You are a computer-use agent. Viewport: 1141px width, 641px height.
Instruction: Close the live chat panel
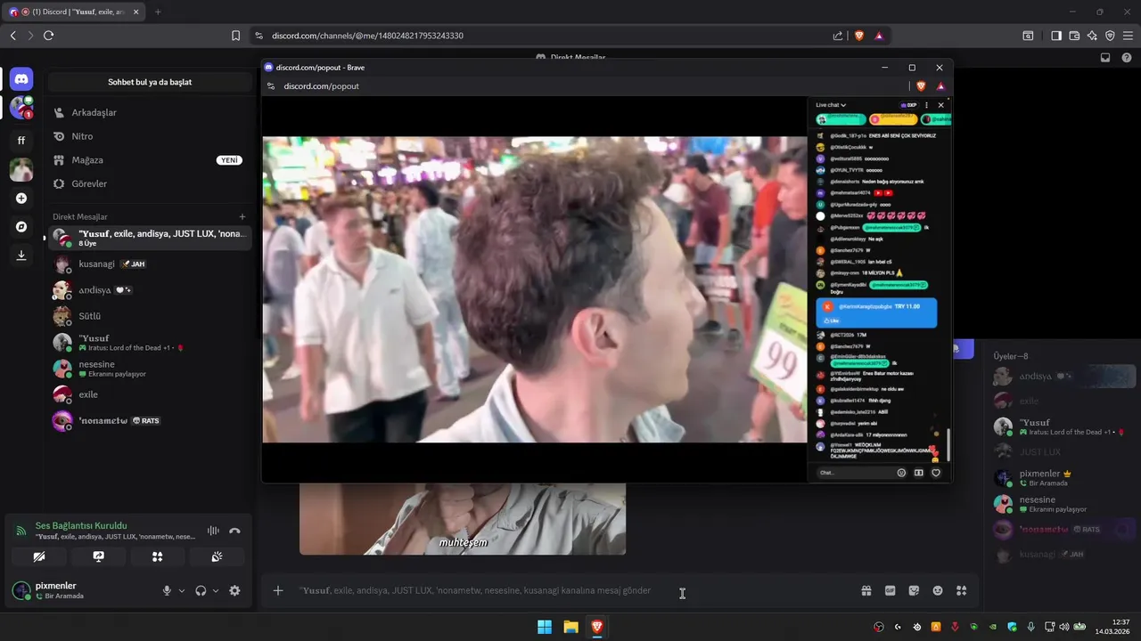(940, 105)
